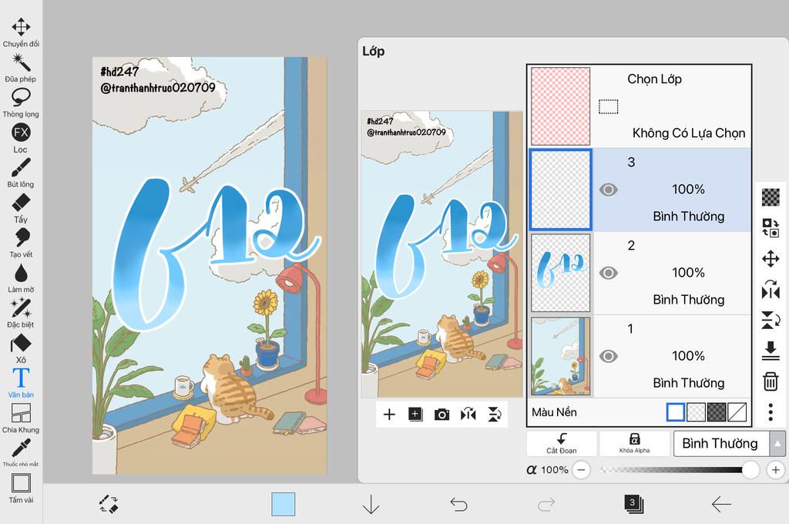Flip layer vertically below preview
The height and width of the screenshot is (524, 789).
coord(494,415)
